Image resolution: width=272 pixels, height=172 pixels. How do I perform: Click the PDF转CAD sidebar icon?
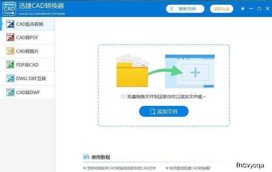(x=10, y=65)
